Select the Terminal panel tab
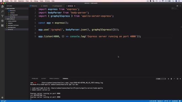This screenshot has height=102, width=182. click(65, 79)
